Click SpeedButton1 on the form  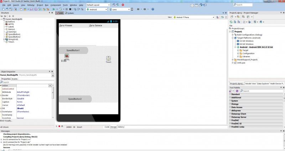click(73, 50)
